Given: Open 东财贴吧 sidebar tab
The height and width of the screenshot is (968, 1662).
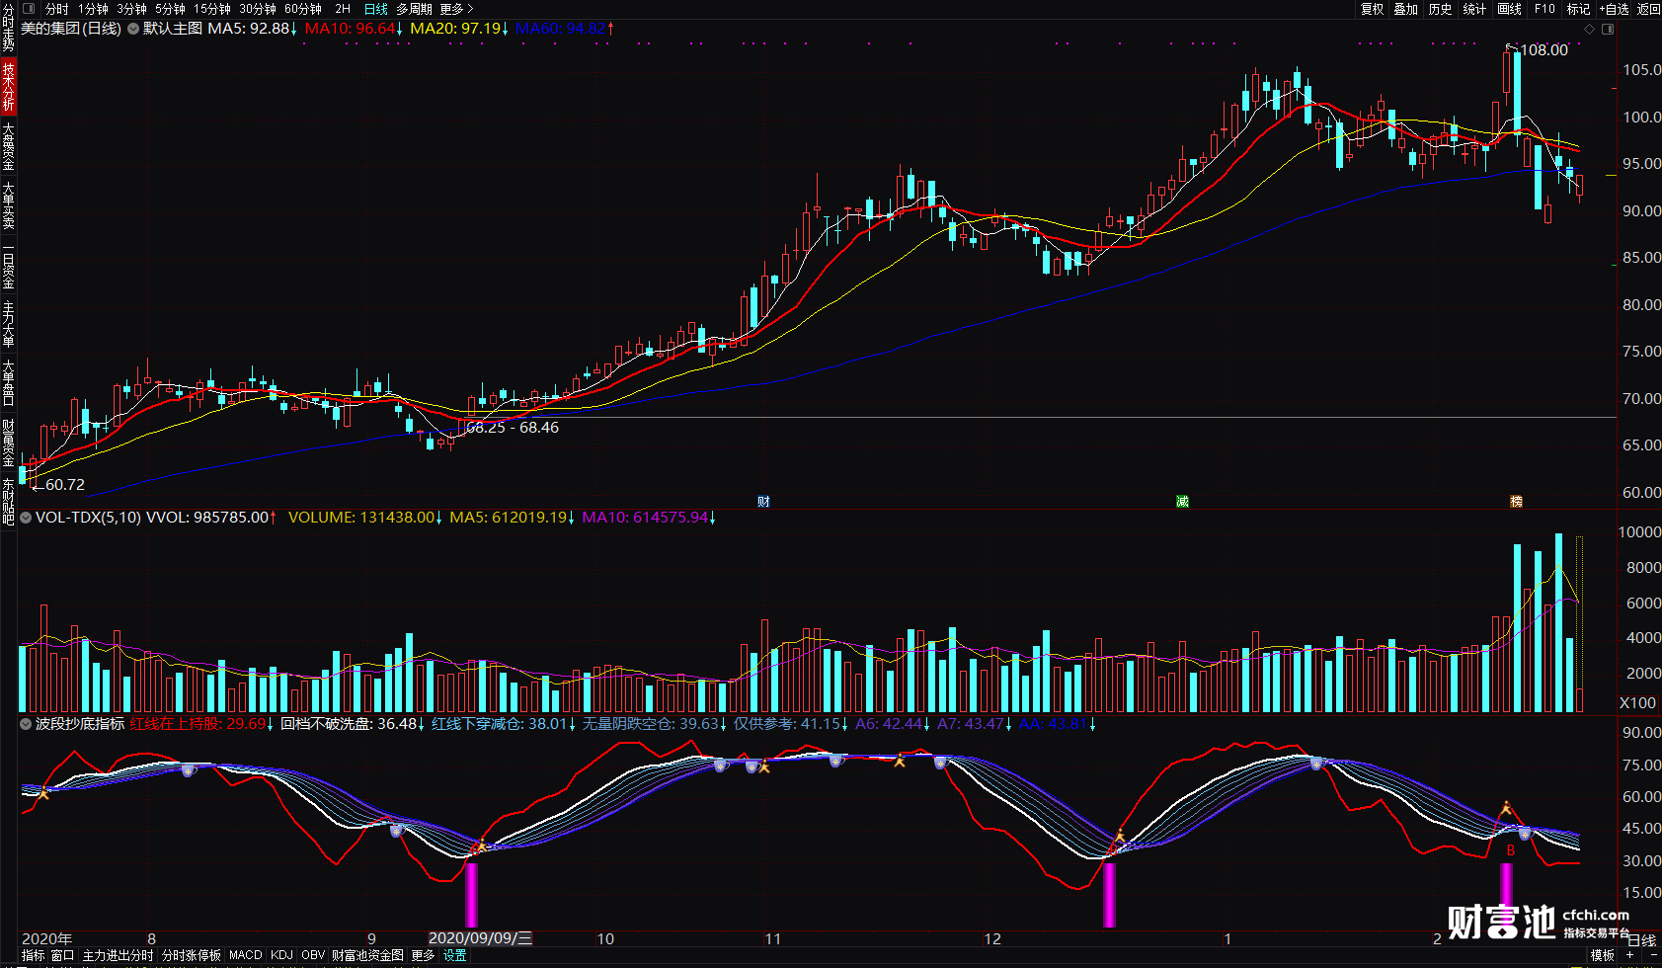Looking at the screenshot, I should click(8, 500).
